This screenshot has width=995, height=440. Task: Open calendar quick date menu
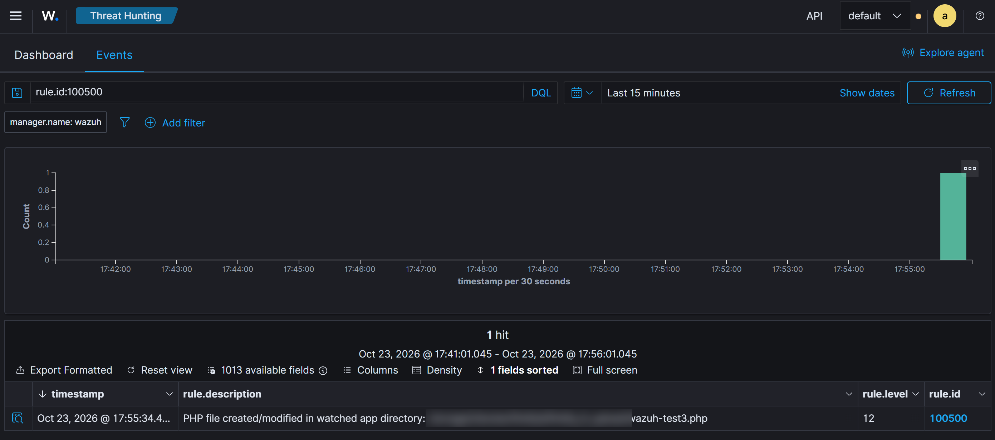tap(582, 93)
